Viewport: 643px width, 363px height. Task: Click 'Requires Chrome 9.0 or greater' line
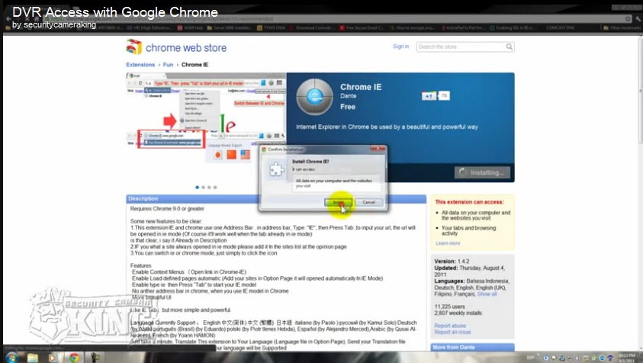point(167,209)
